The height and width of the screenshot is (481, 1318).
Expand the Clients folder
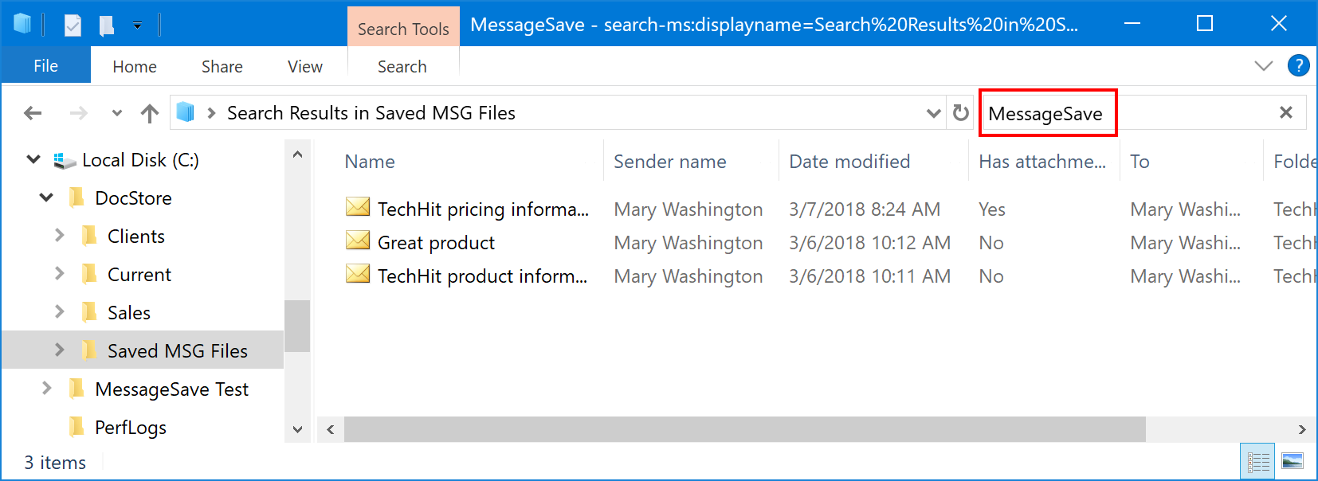(59, 236)
